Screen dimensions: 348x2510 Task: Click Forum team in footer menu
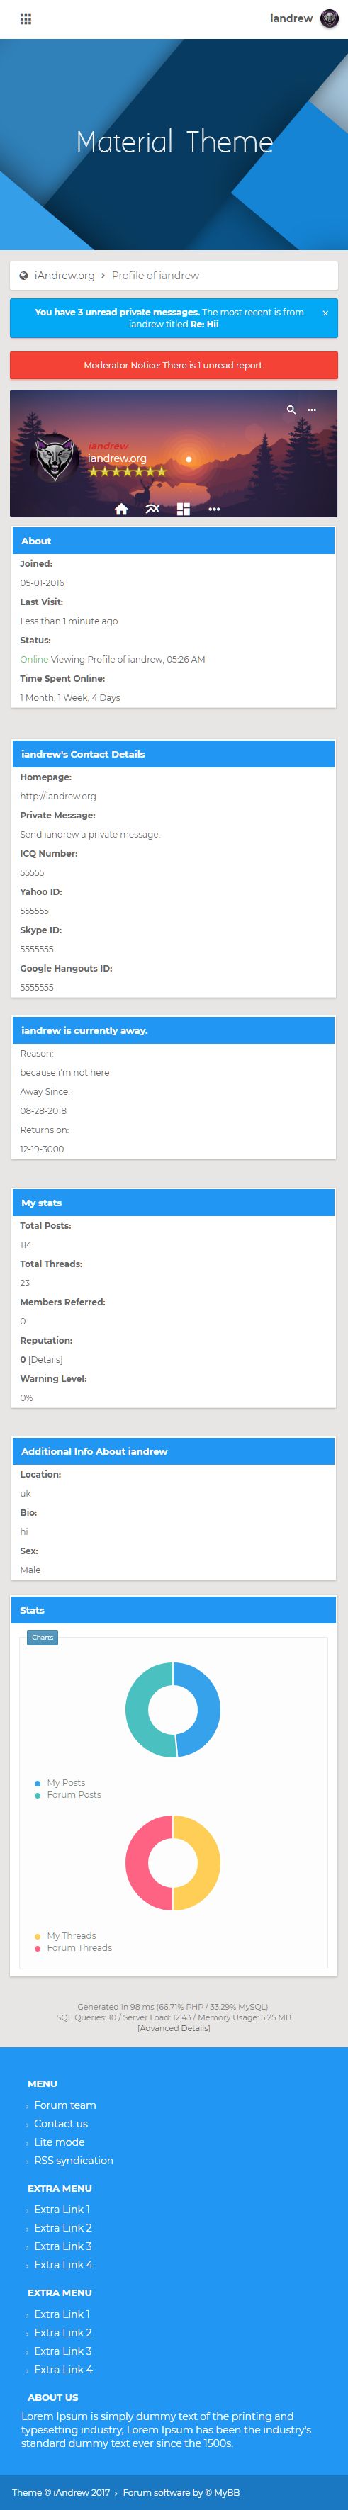tap(64, 2105)
